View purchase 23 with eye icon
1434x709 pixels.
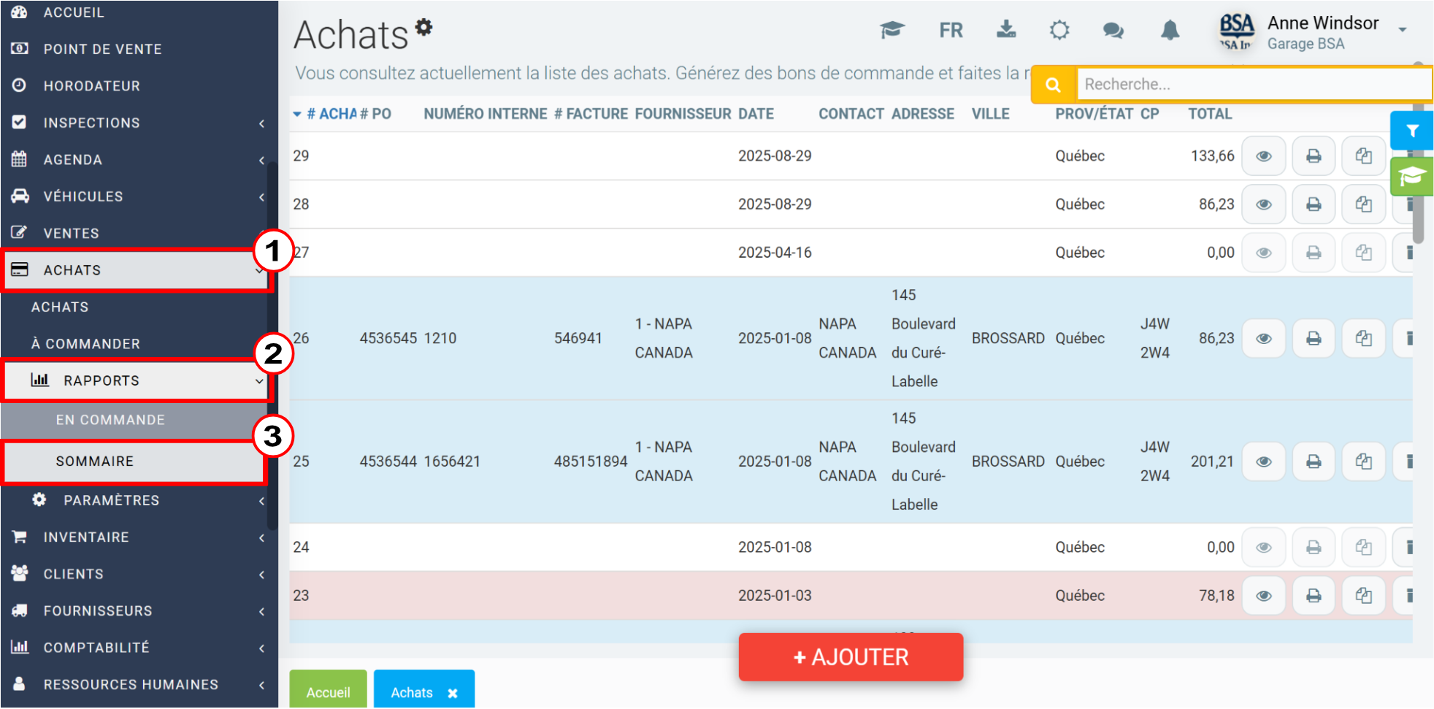(x=1264, y=596)
